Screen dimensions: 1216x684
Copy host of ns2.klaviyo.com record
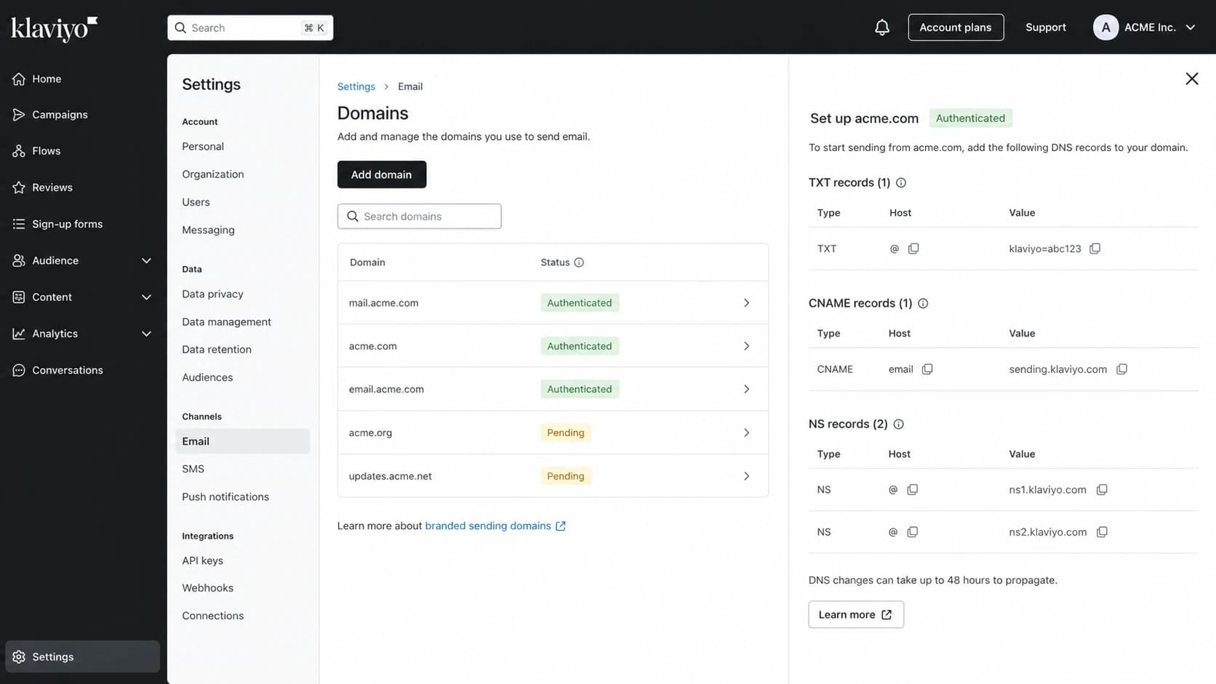pos(912,532)
